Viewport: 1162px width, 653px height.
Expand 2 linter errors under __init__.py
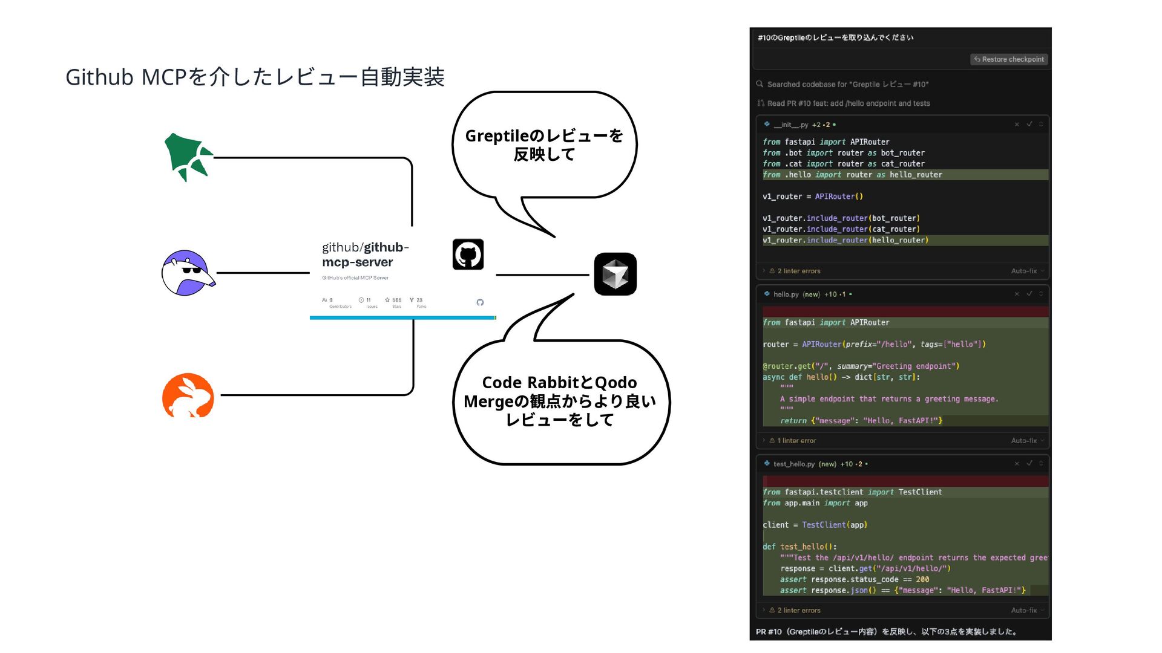792,271
